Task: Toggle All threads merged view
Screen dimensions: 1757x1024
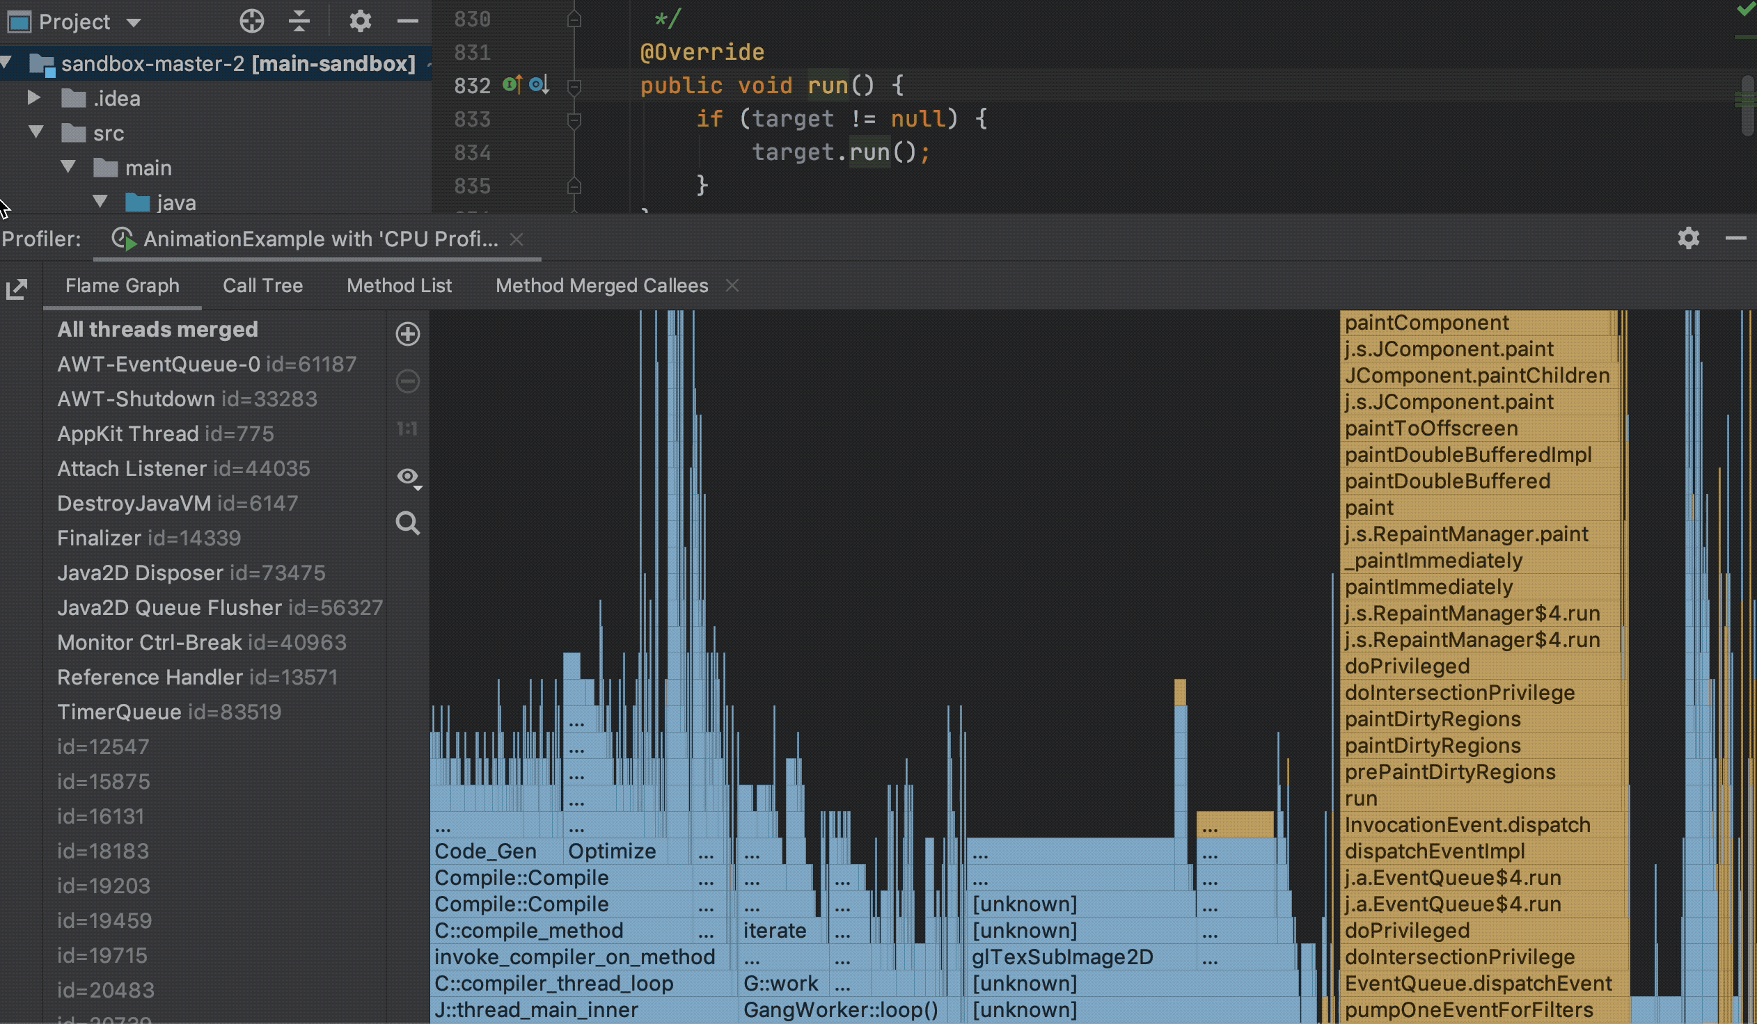Action: pos(157,328)
